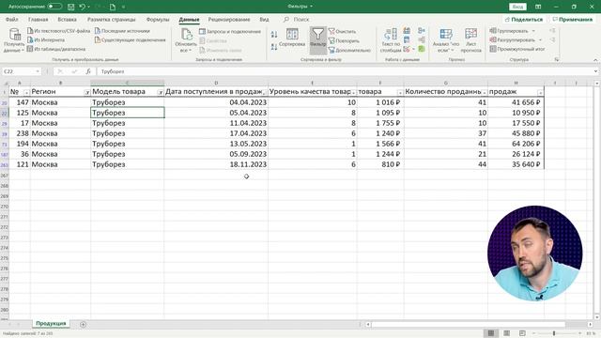Click Повторить filter button
Image resolution: width=601 pixels, height=338 pixels.
click(344, 40)
